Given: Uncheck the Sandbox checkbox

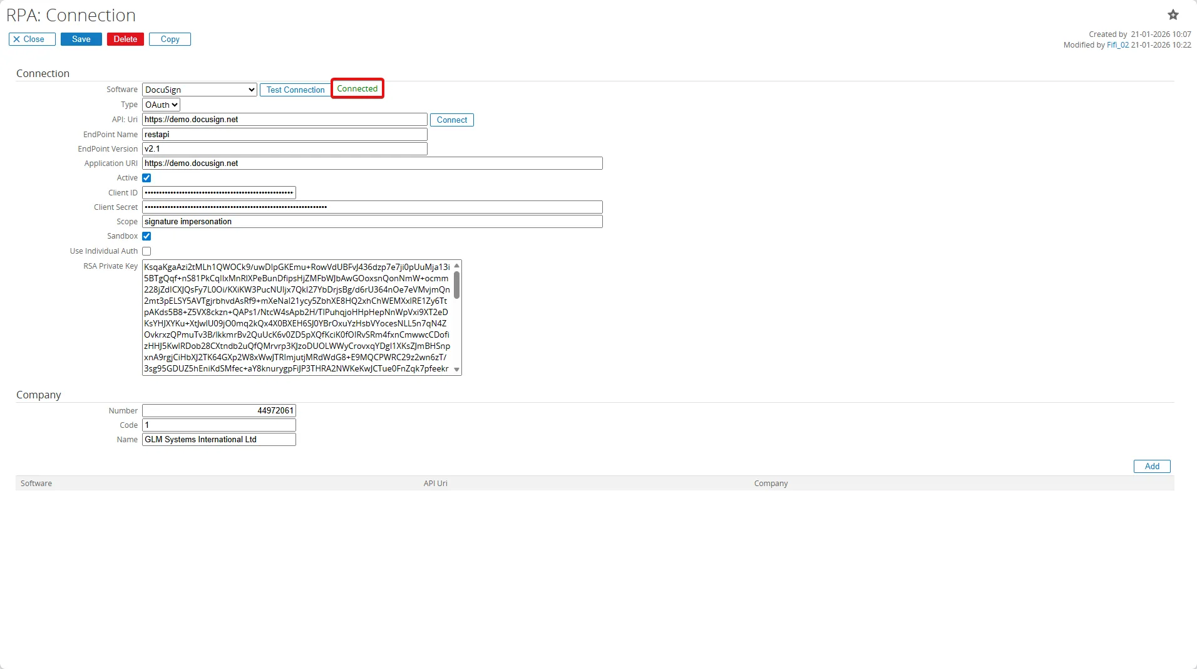Looking at the screenshot, I should (x=146, y=236).
